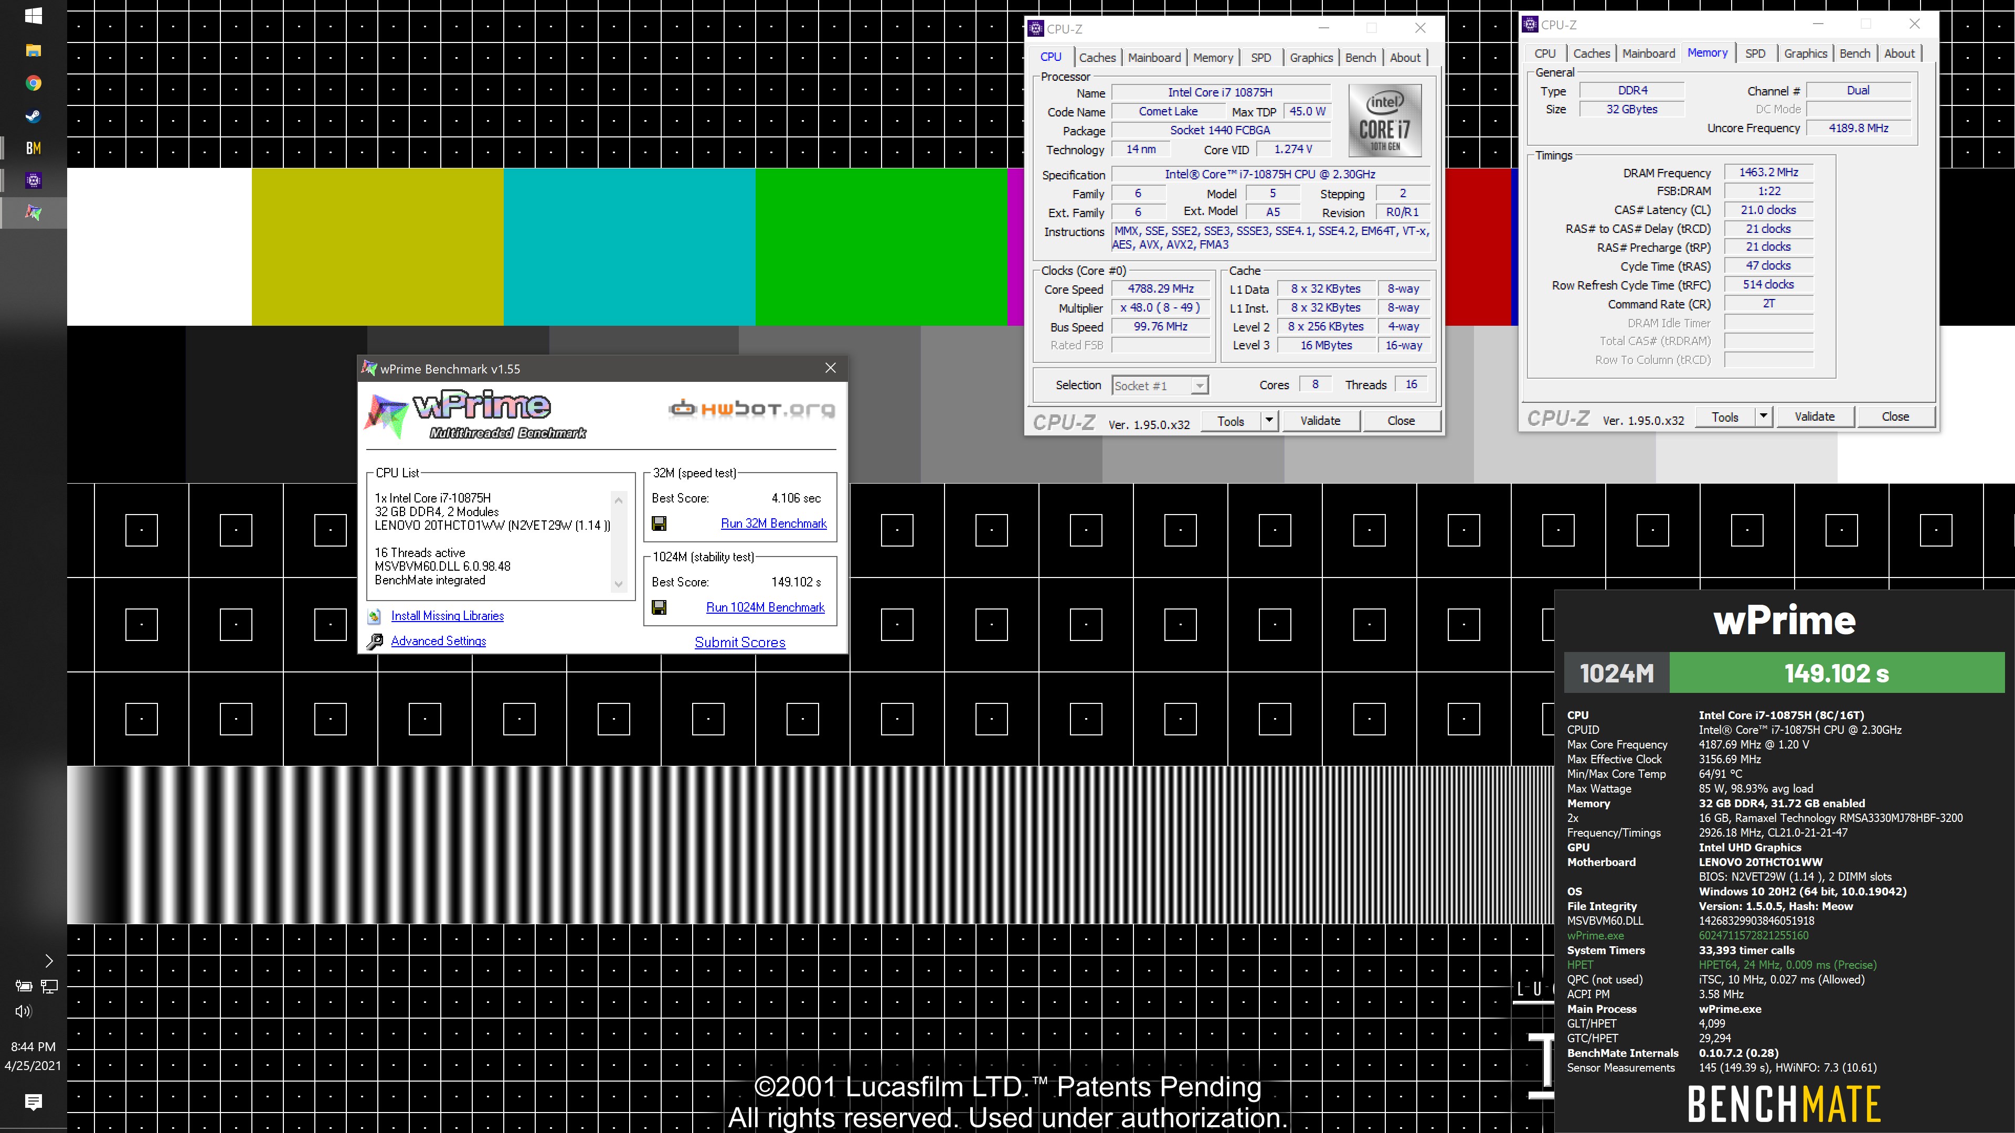
Task: Open the Windows Start menu
Action: tap(33, 16)
